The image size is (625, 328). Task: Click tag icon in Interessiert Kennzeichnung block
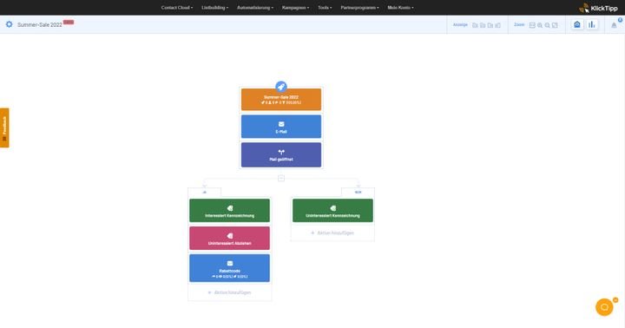(229, 208)
